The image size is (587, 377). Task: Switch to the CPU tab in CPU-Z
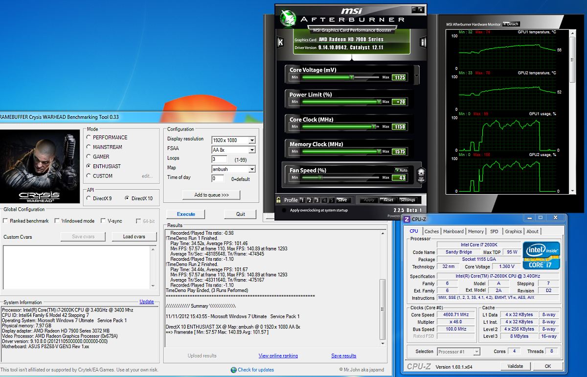pyautogui.click(x=414, y=231)
